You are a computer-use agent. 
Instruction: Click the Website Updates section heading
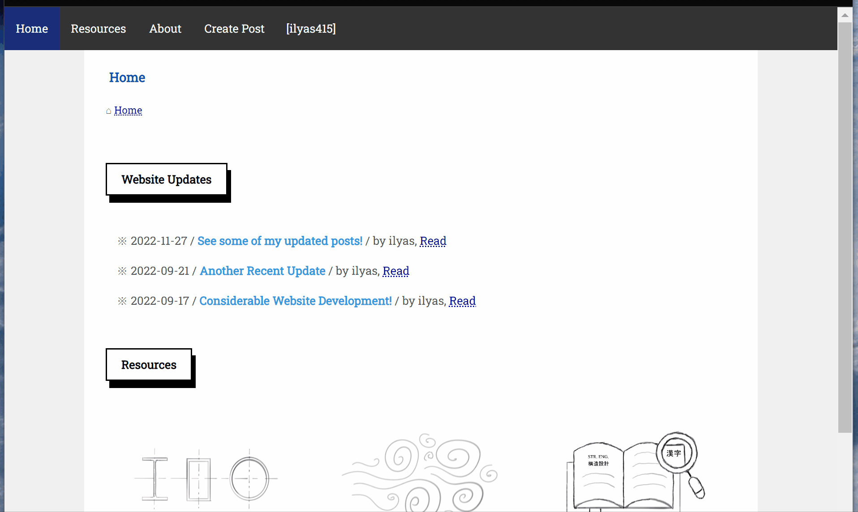[x=167, y=179]
